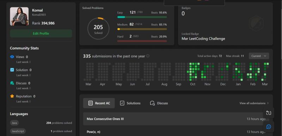Click the Reputation star icon
The image size is (282, 136).
point(12,96)
